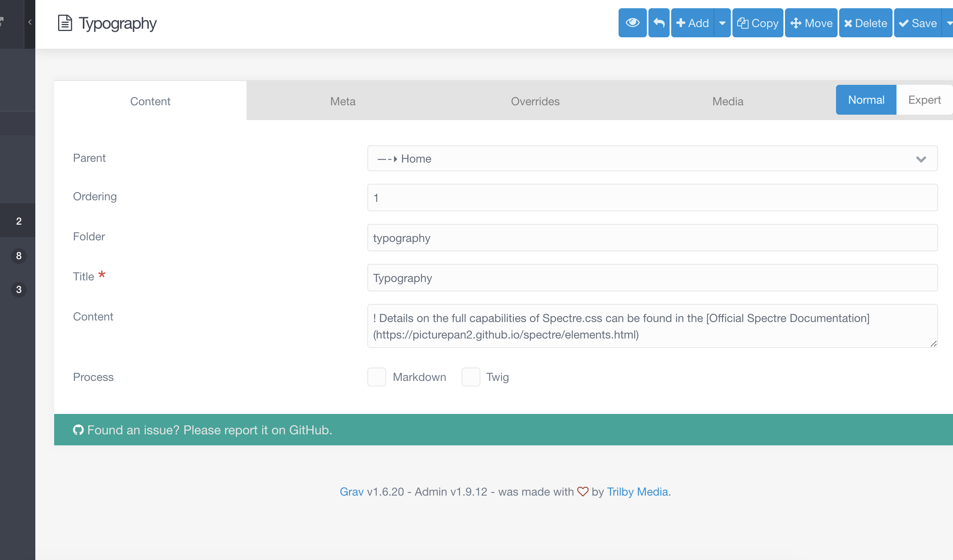
Task: Open the Overrides tab
Action: click(x=535, y=101)
